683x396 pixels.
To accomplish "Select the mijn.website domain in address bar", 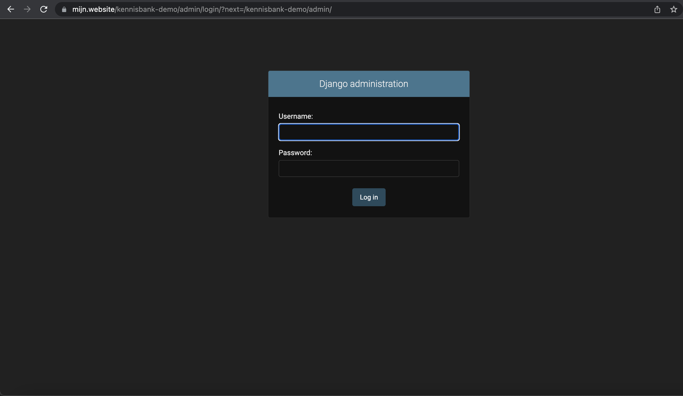I will coord(93,9).
